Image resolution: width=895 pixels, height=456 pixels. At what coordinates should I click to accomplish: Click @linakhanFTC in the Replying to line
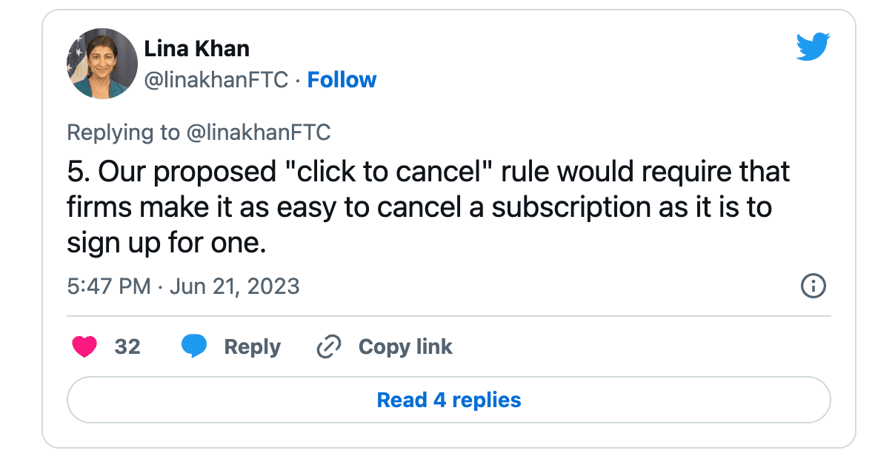point(259,133)
